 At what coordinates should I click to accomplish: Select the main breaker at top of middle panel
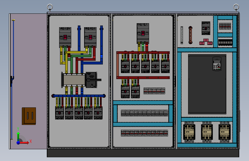[x=143, y=33]
